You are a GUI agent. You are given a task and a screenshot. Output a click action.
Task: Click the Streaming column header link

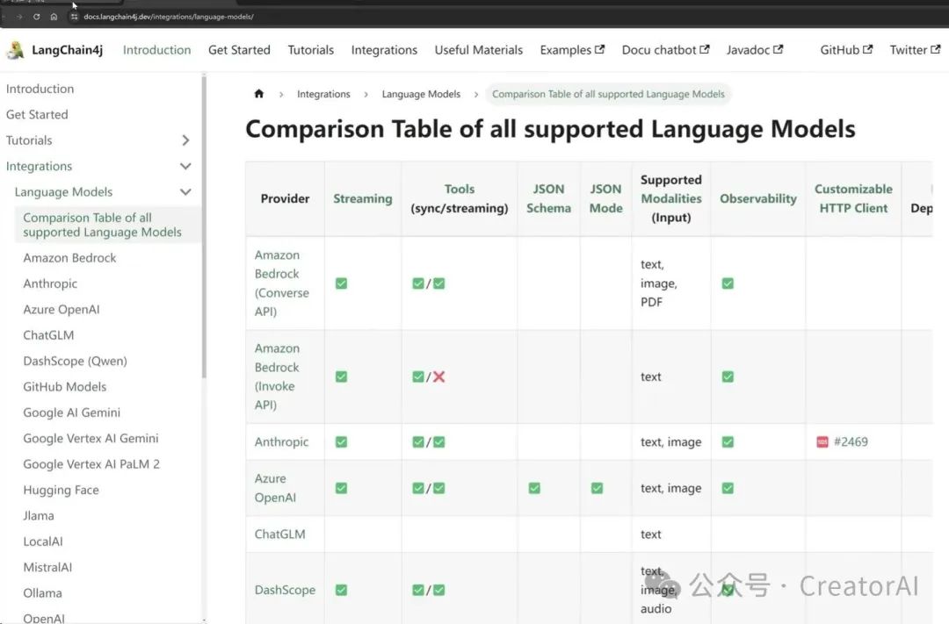click(x=363, y=199)
